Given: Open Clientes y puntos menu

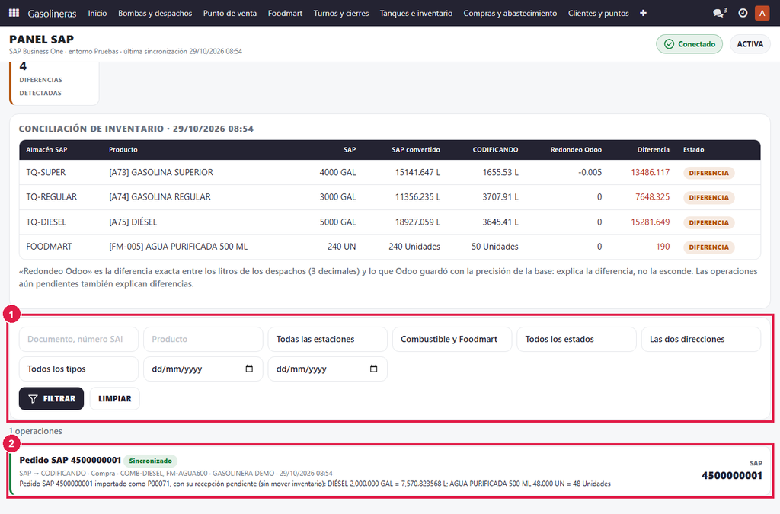Looking at the screenshot, I should [599, 13].
